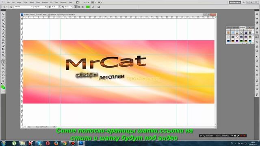Set center text alignment
Viewport: 260px width, 146px height.
tap(79, 7)
